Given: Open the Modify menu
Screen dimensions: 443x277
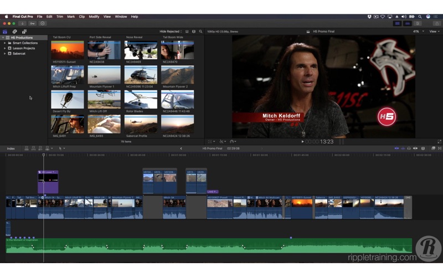Looking at the screenshot, I should tap(94, 17).
